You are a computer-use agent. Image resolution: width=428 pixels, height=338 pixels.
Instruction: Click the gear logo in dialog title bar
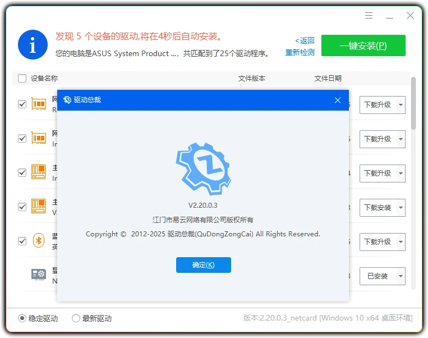pyautogui.click(x=67, y=100)
